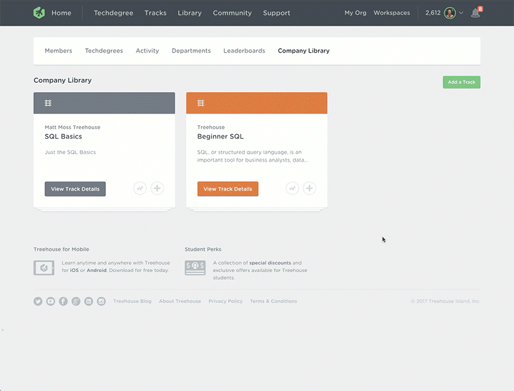
Task: Open the notifications bell
Action: (x=475, y=13)
